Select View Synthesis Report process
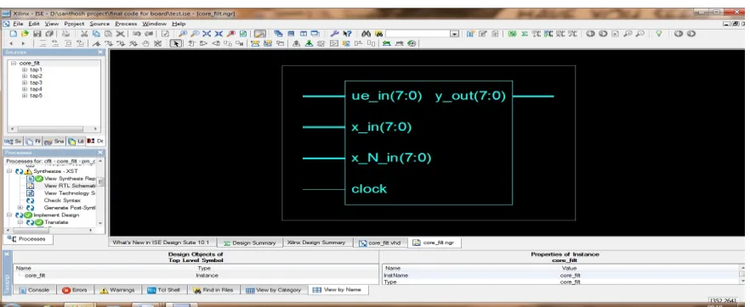The height and width of the screenshot is (307, 750). point(70,178)
